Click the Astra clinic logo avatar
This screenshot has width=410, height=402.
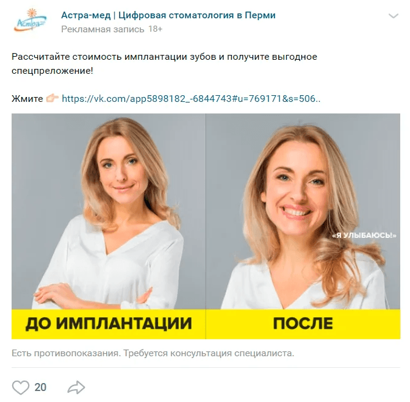31,21
